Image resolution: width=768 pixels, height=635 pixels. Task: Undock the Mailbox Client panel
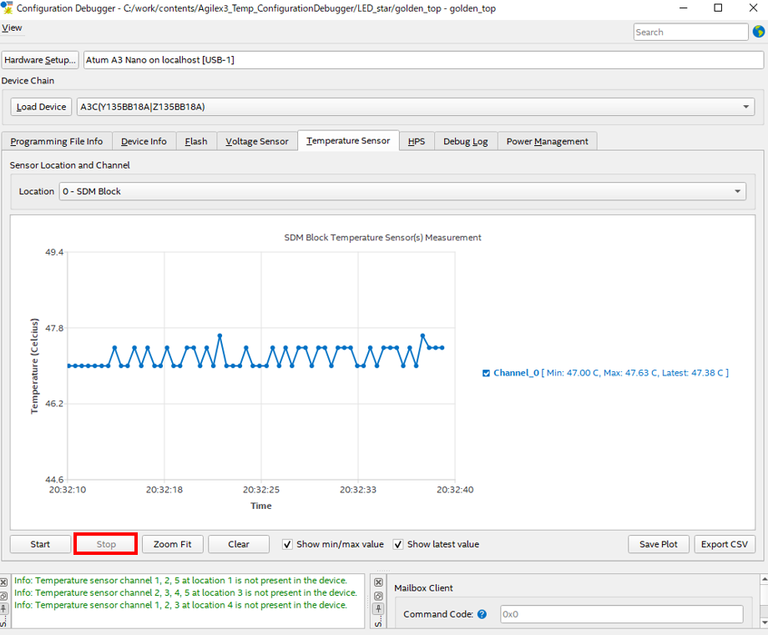click(x=378, y=596)
